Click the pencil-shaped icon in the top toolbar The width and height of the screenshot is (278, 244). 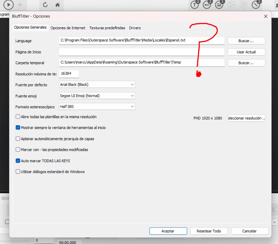[x=256, y=5]
